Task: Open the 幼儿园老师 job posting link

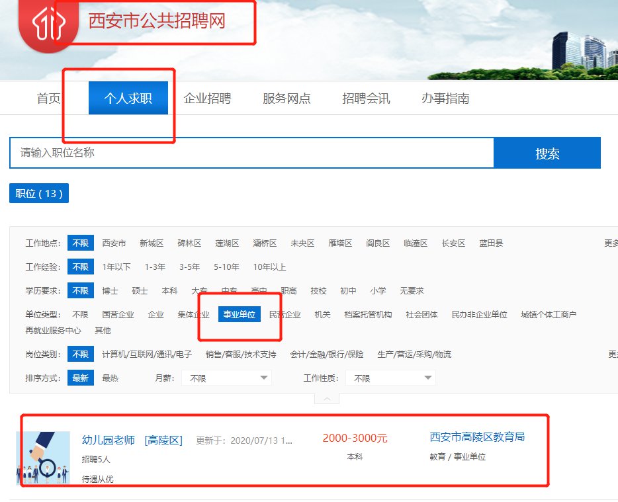Action: [x=109, y=440]
